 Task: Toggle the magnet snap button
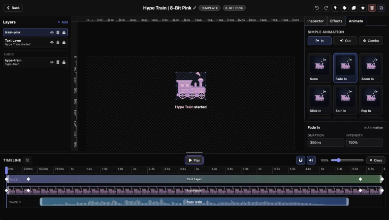pos(300,160)
